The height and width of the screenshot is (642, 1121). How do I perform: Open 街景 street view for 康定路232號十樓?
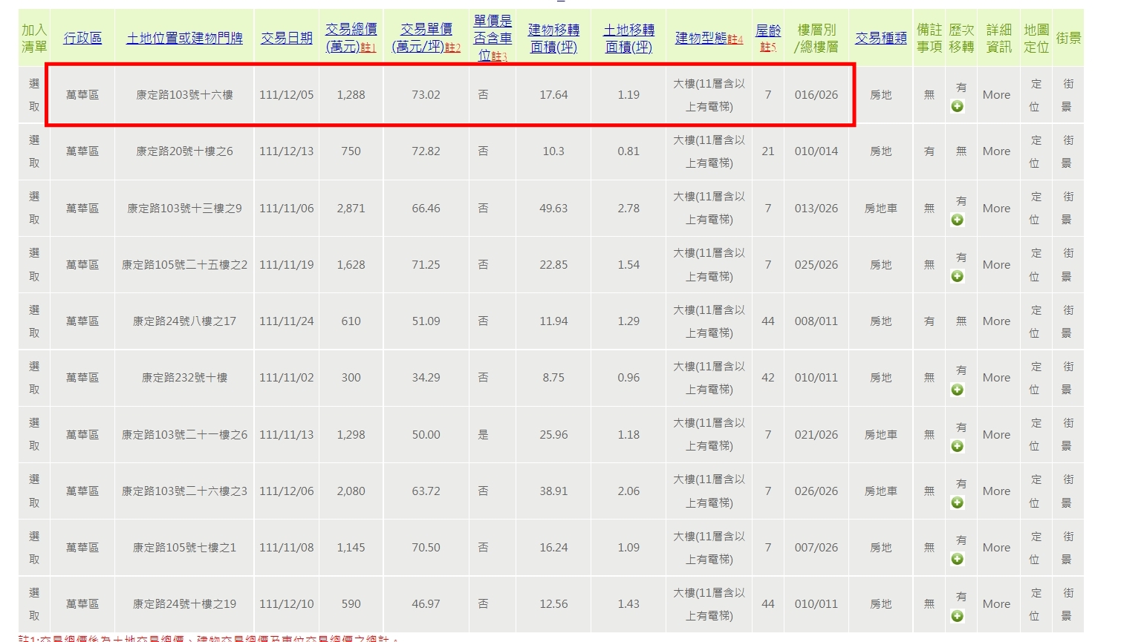click(1068, 378)
